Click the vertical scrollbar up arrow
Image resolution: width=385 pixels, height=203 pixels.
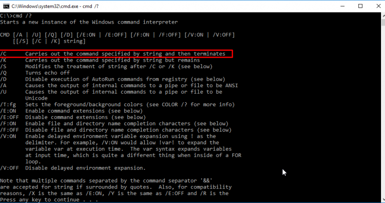click(383, 16)
